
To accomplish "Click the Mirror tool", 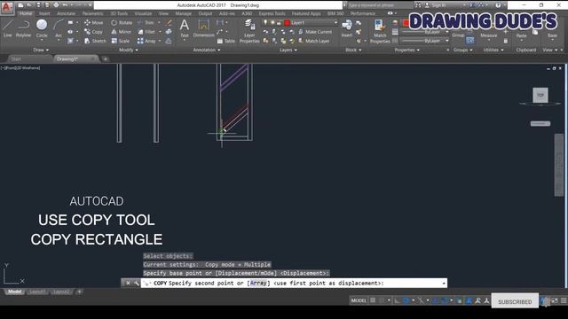I will pyautogui.click(x=121, y=32).
